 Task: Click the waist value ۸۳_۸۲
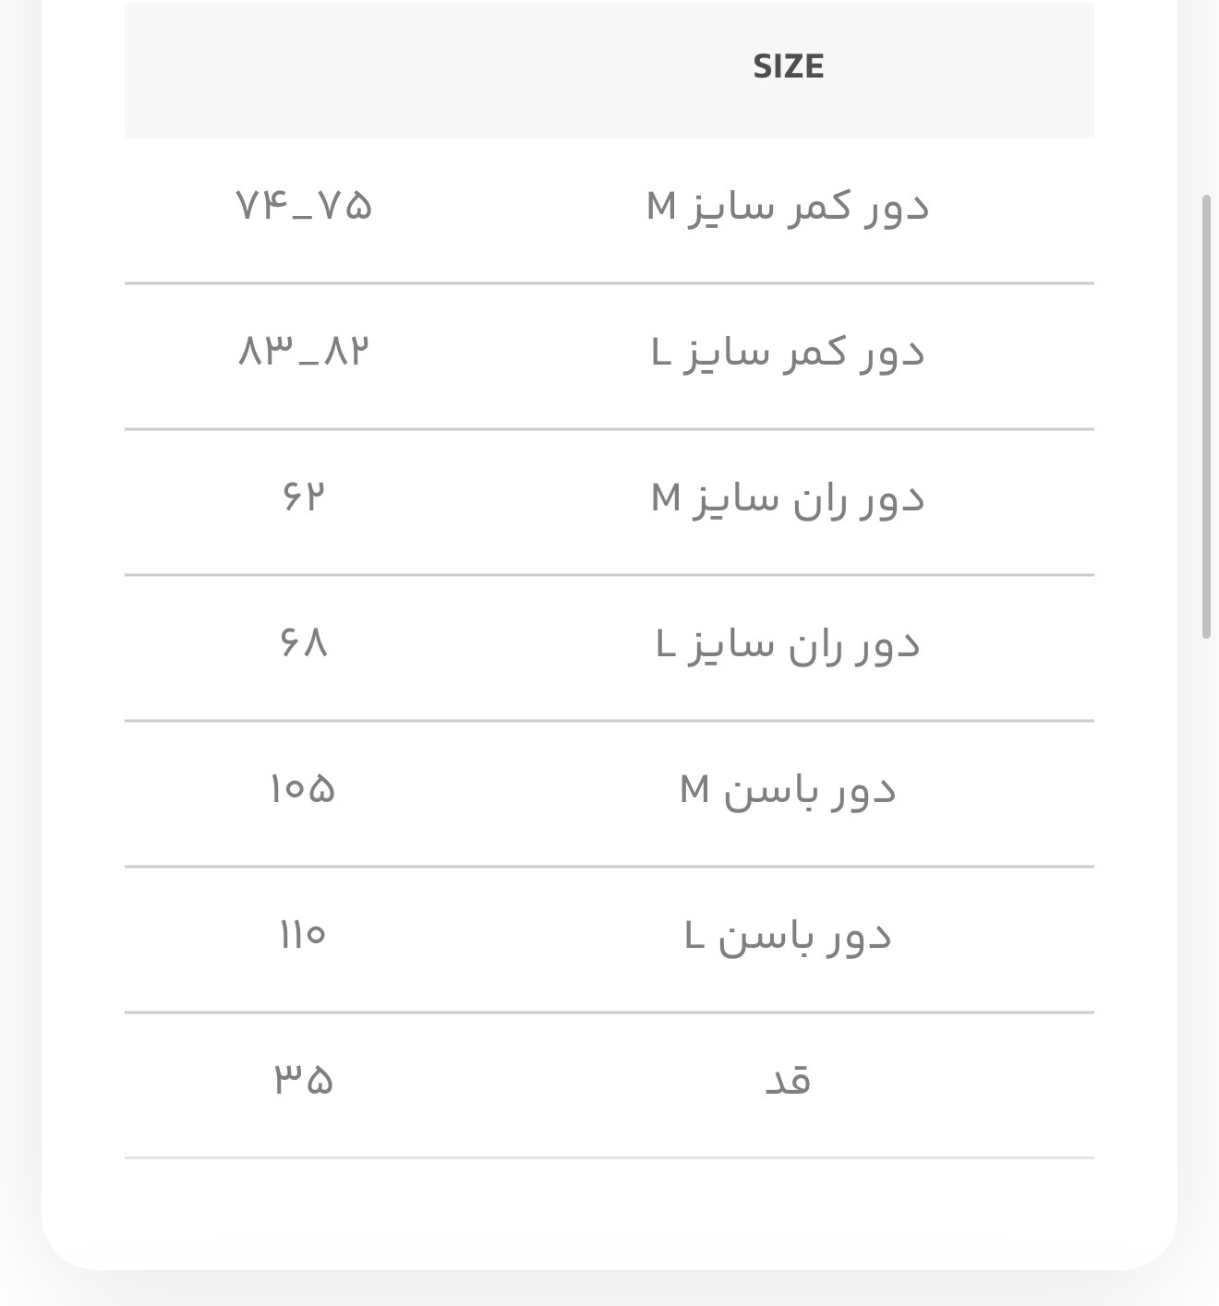[x=304, y=352]
